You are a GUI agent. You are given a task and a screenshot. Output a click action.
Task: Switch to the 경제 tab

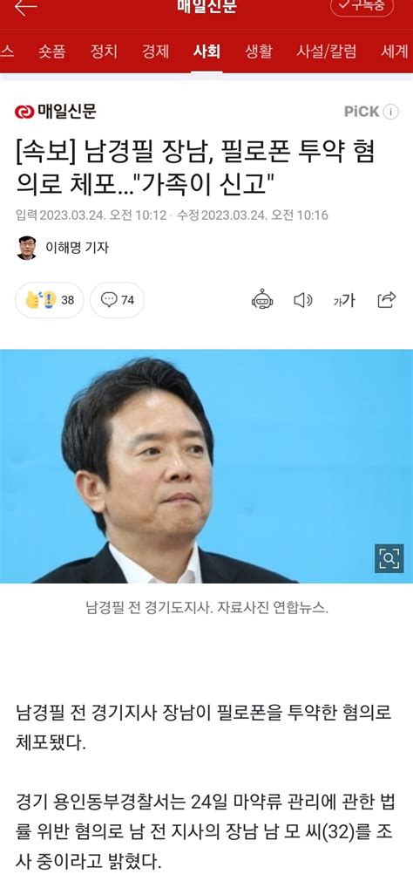(x=155, y=51)
